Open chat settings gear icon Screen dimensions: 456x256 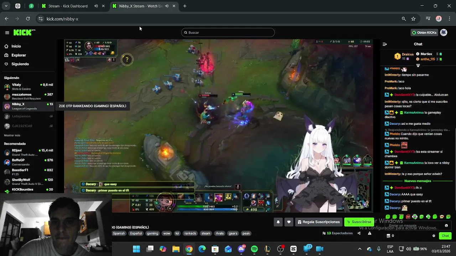point(434,236)
